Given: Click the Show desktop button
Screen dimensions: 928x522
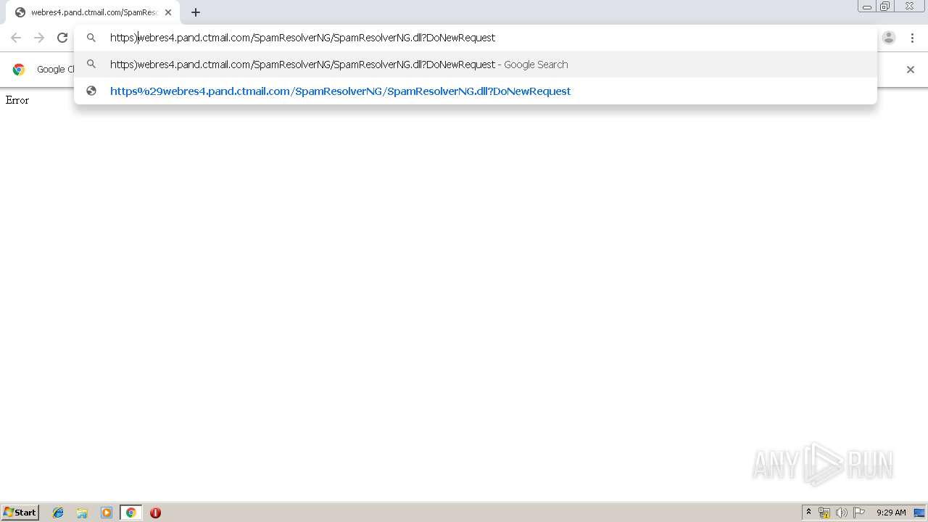Looking at the screenshot, I should click(x=919, y=513).
